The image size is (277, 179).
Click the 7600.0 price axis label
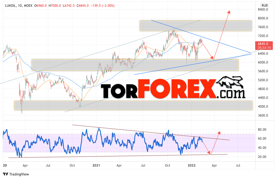pos(263,27)
